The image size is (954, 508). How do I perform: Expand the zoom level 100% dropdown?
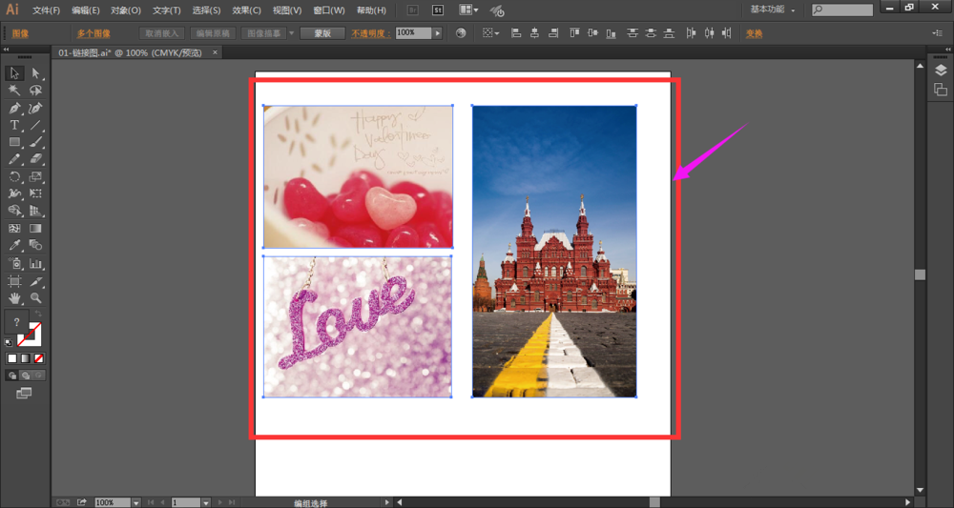[136, 502]
